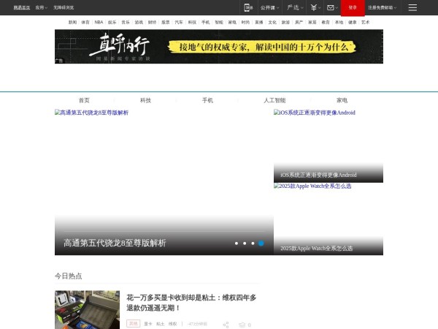
Task: Click the ¥ payment icon in the top bar
Action: click(x=313, y=7)
